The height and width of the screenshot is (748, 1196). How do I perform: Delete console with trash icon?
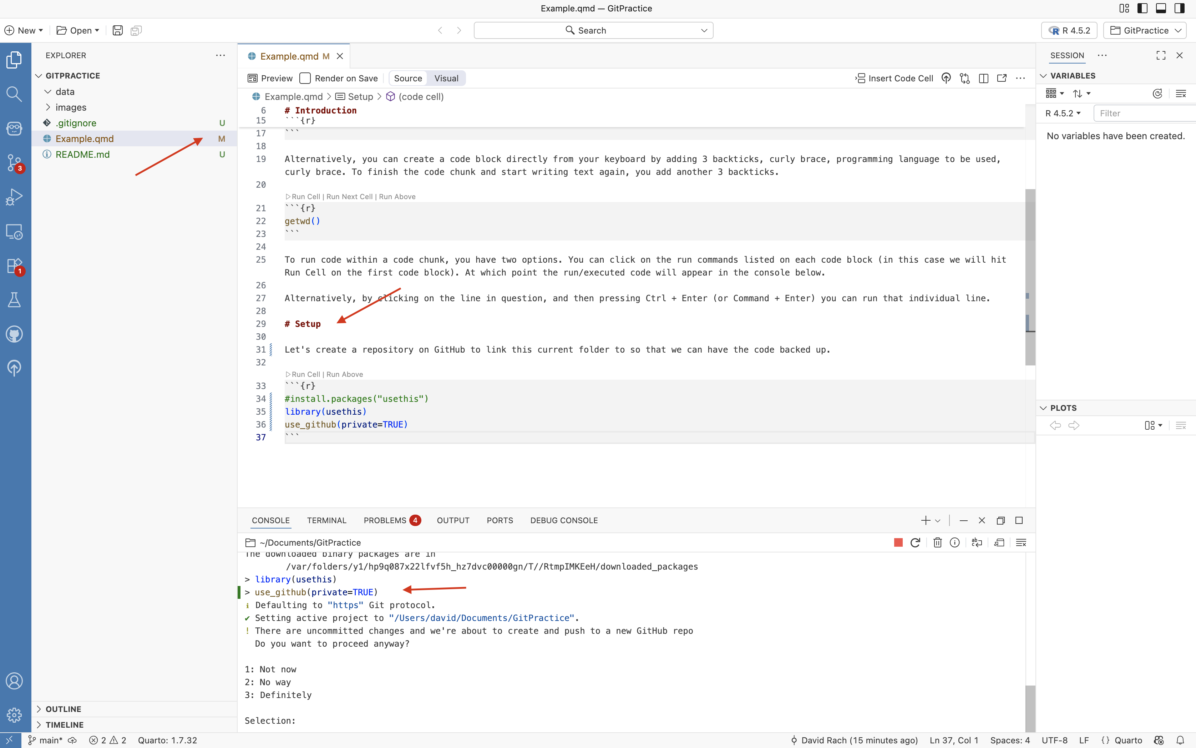pyautogui.click(x=937, y=543)
